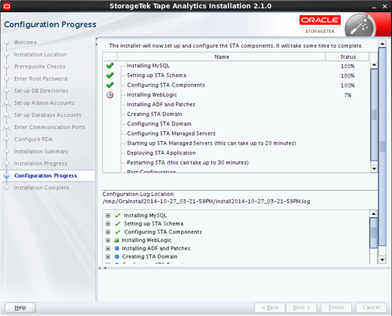Select Set up DB Directories step
This screenshot has height=316, width=392.
[x=41, y=91]
